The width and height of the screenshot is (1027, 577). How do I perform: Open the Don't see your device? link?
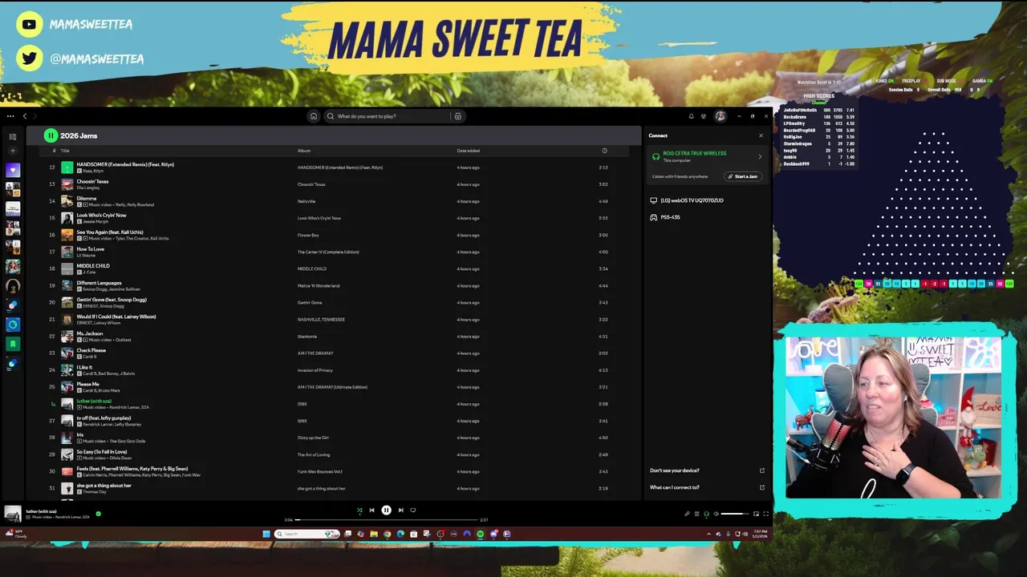coord(707,470)
